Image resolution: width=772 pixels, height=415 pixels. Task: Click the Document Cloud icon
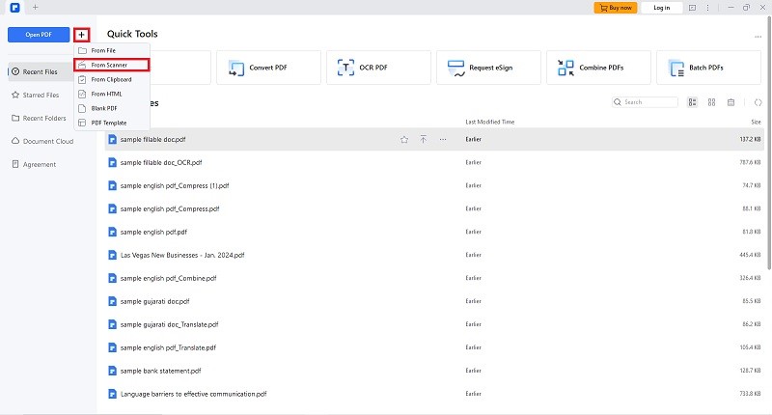[x=15, y=141]
